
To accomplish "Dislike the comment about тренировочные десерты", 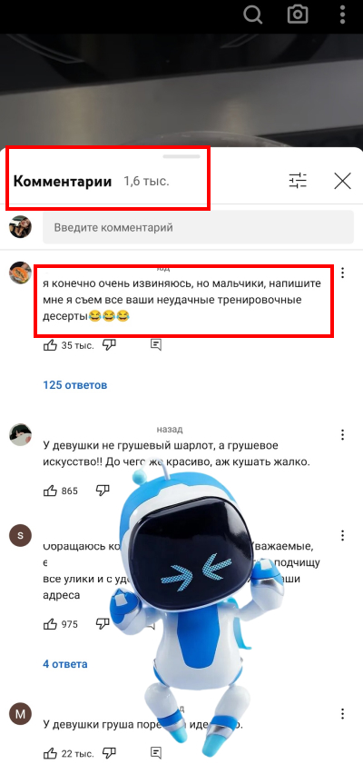I will click(x=109, y=345).
